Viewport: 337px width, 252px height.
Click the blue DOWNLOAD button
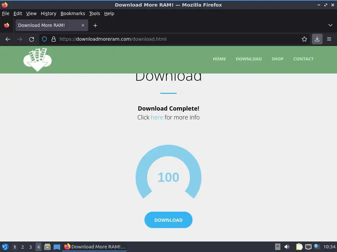point(168,220)
